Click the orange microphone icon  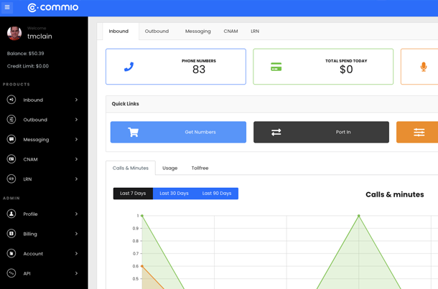(424, 67)
